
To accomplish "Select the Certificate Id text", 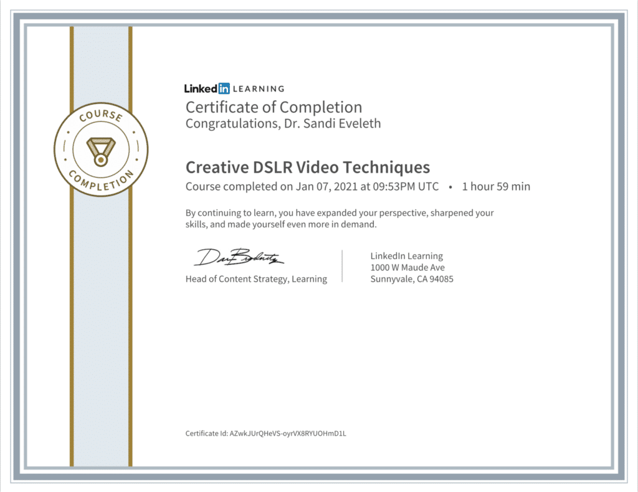I will (x=265, y=433).
